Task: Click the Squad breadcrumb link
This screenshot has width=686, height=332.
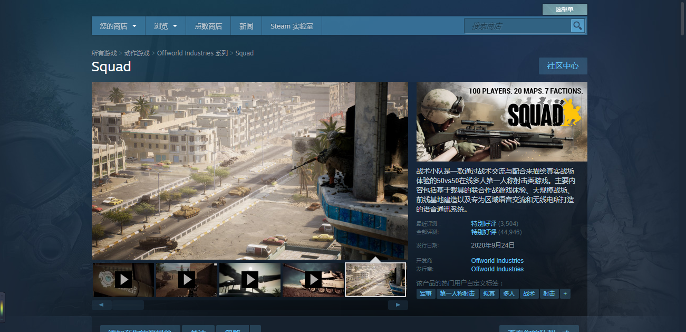Action: coord(245,53)
